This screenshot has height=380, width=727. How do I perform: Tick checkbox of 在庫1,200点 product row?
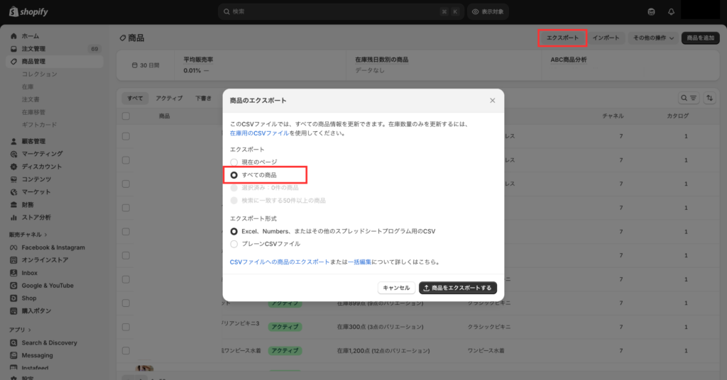pos(126,351)
